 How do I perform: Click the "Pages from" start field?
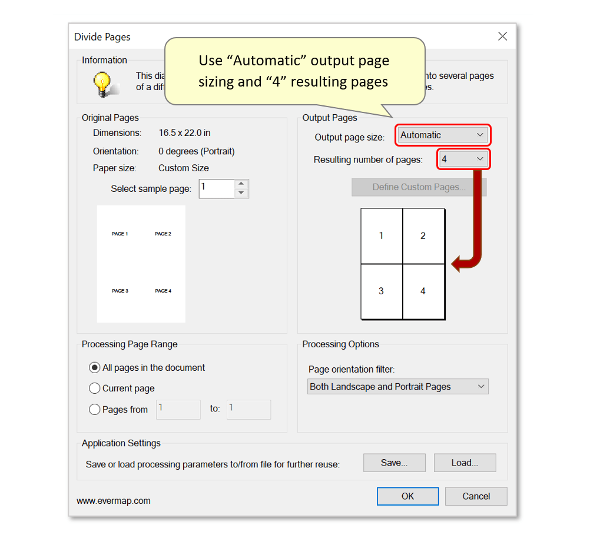(178, 410)
